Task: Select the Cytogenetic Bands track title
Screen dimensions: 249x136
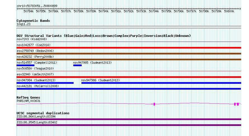Action: coord(33,21)
